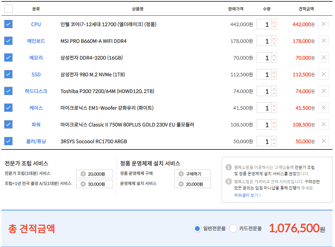Increase 메인보드 quantity with up arrow
This screenshot has width=335, height=247.
(274, 38)
